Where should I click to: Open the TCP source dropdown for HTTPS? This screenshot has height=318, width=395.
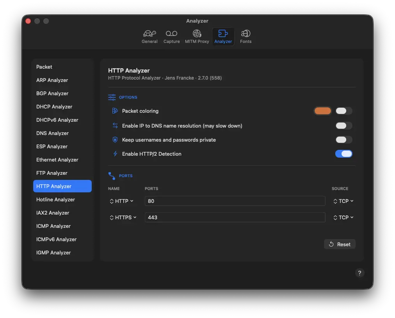tap(343, 218)
